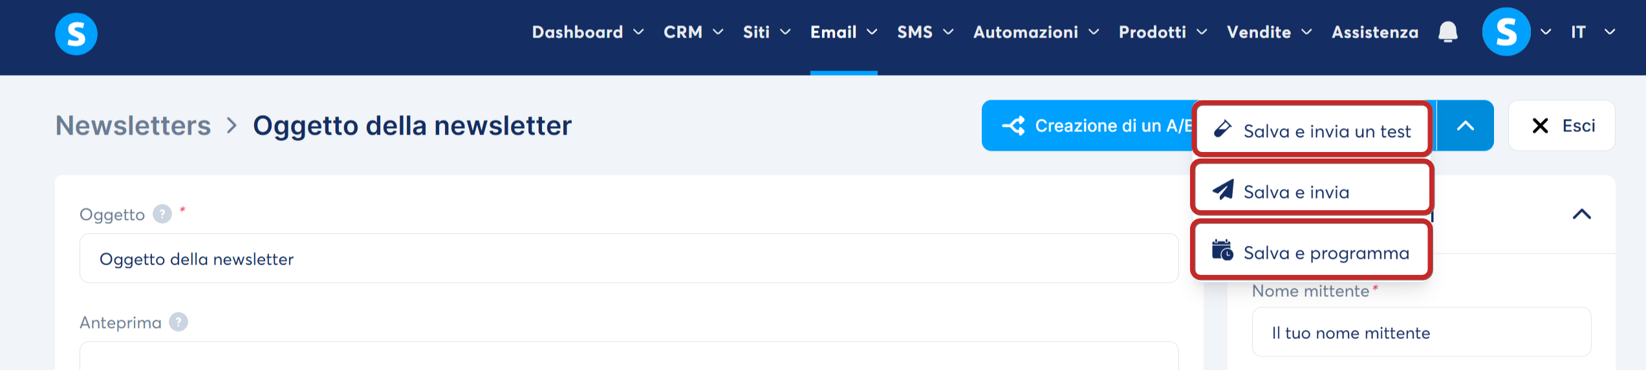Select Salva e invia un test
This screenshot has width=1646, height=370.
(1312, 130)
